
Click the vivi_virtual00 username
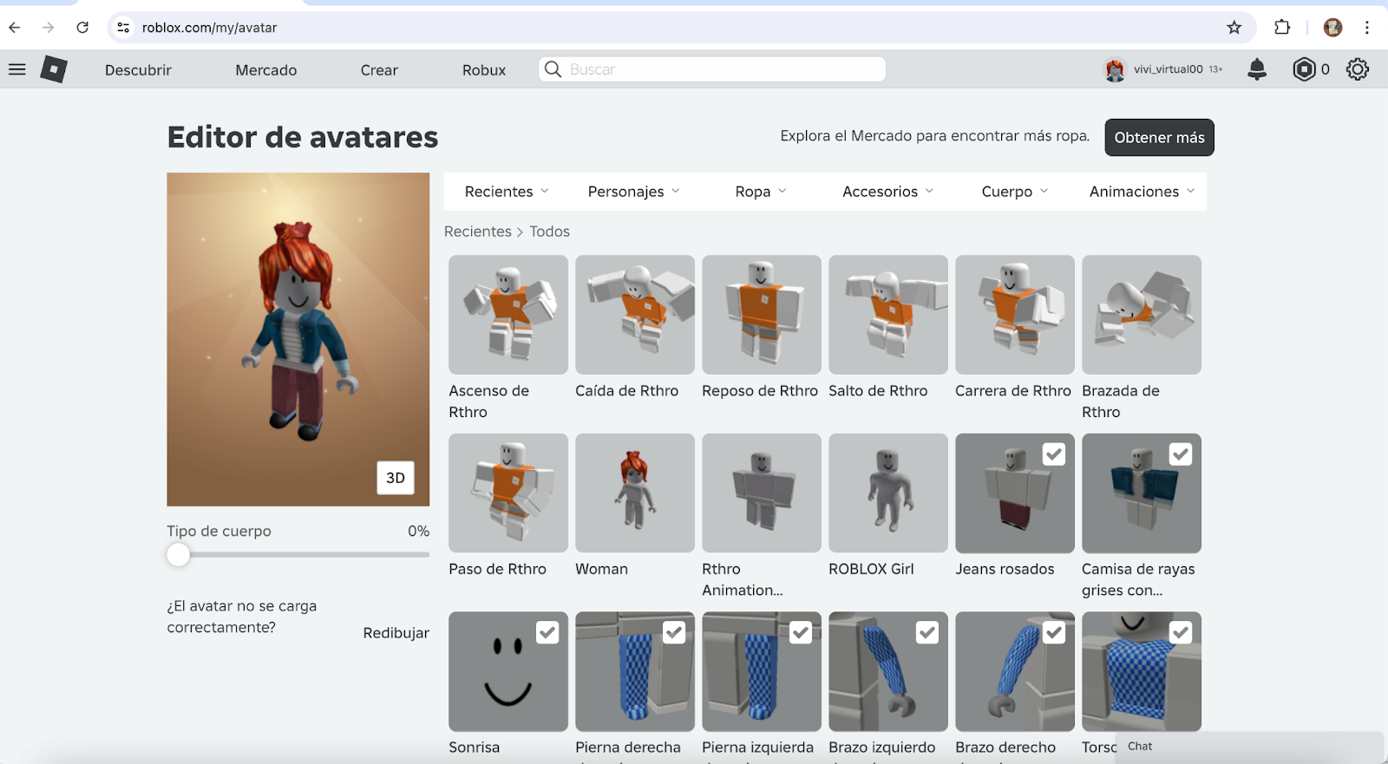1169,69
